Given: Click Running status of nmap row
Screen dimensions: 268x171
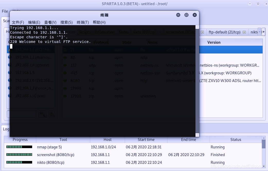Looking at the screenshot, I should 218,147.
